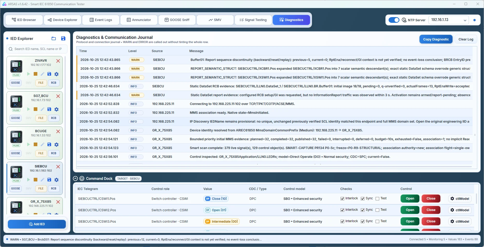This screenshot has width=484, height=247.
Task: Uncheck Interlock for CSWI1.Pos
Action: click(x=342, y=199)
